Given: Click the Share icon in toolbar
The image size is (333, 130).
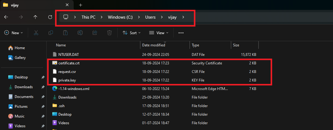Looking at the screenshot, I should point(95,33).
